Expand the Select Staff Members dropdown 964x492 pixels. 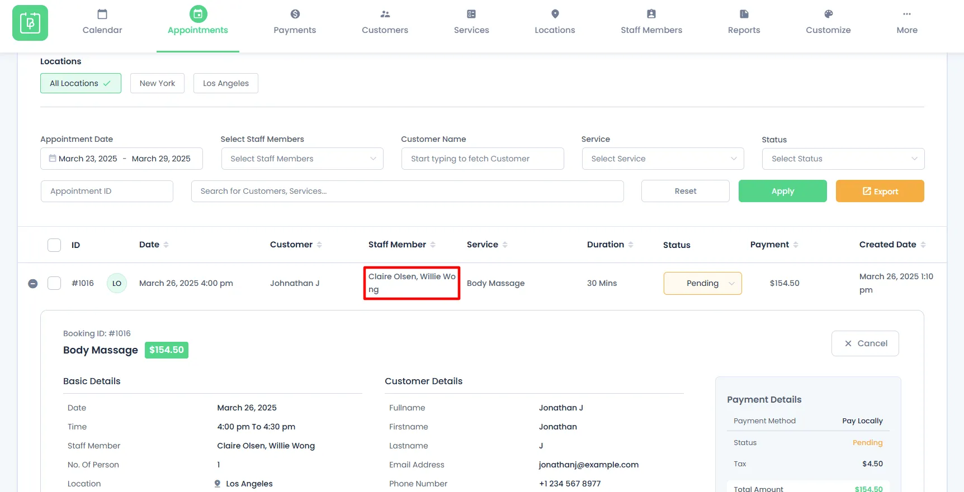303,159
